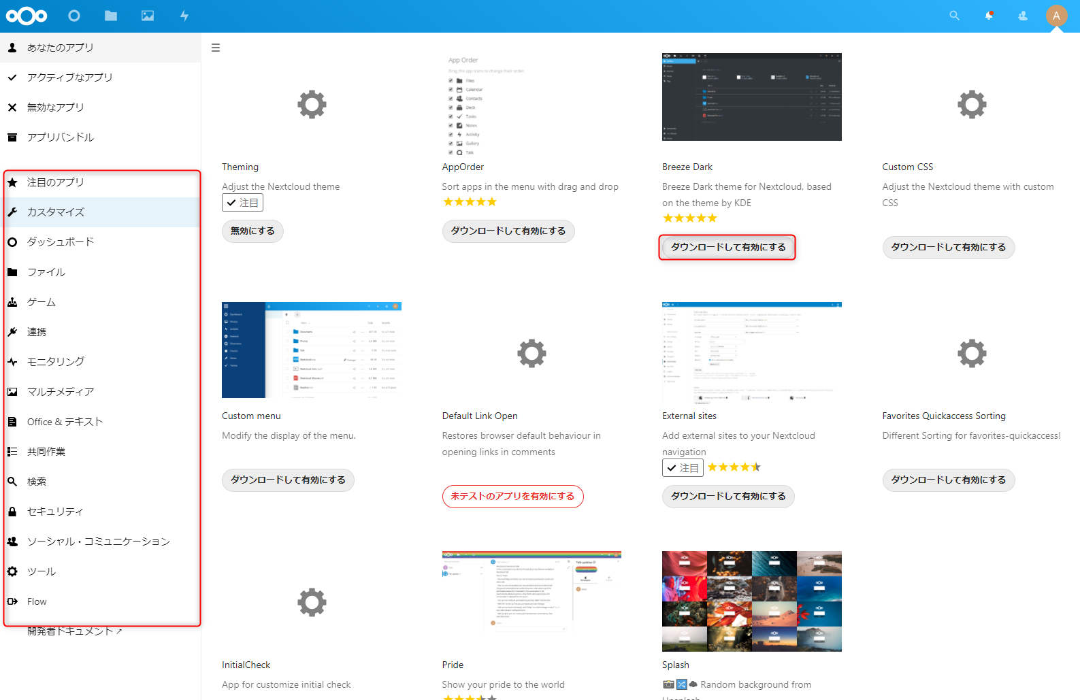
Task: Download and enable Custom menu app
Action: tap(288, 480)
